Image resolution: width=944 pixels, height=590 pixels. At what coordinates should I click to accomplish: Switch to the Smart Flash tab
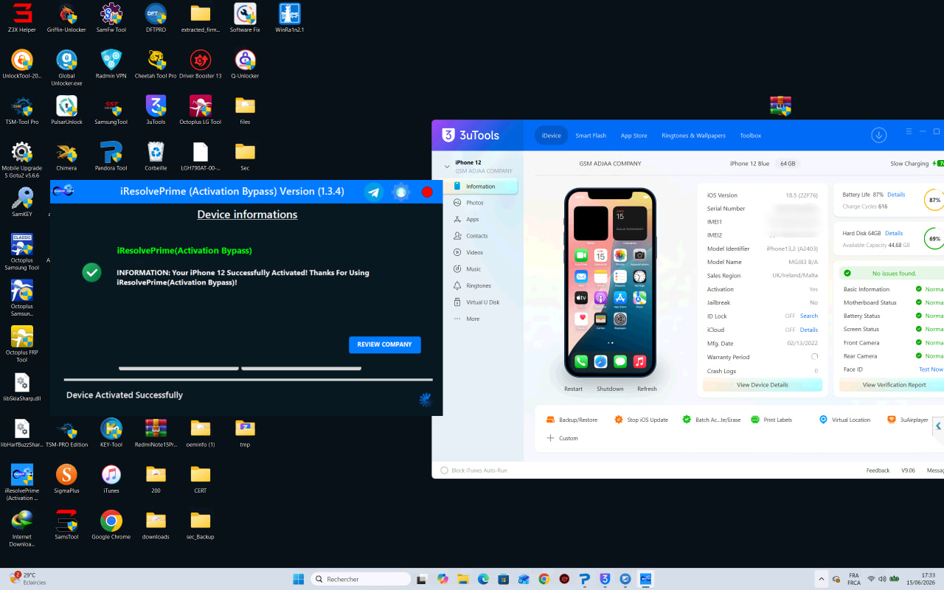pyautogui.click(x=591, y=136)
